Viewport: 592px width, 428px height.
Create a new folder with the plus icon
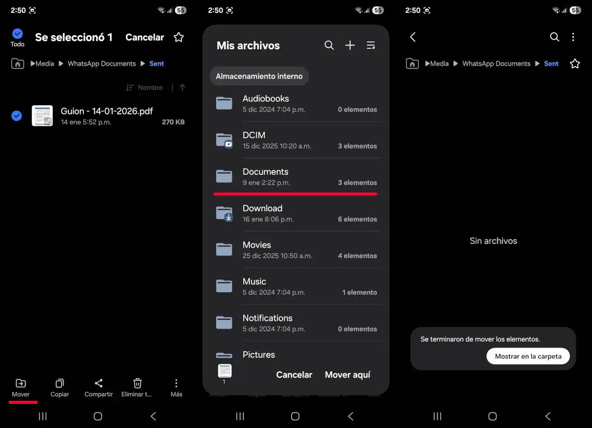pyautogui.click(x=350, y=45)
